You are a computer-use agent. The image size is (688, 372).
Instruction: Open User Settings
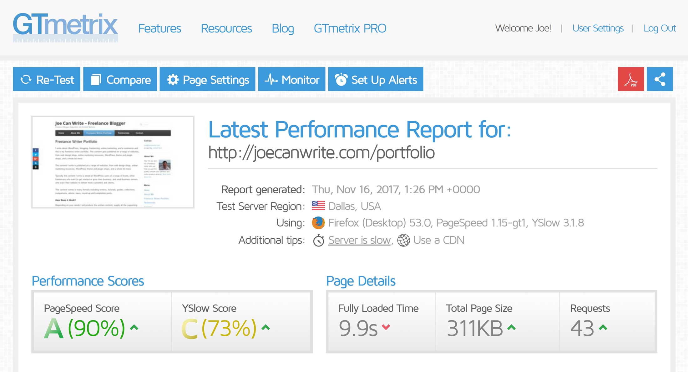coord(598,28)
